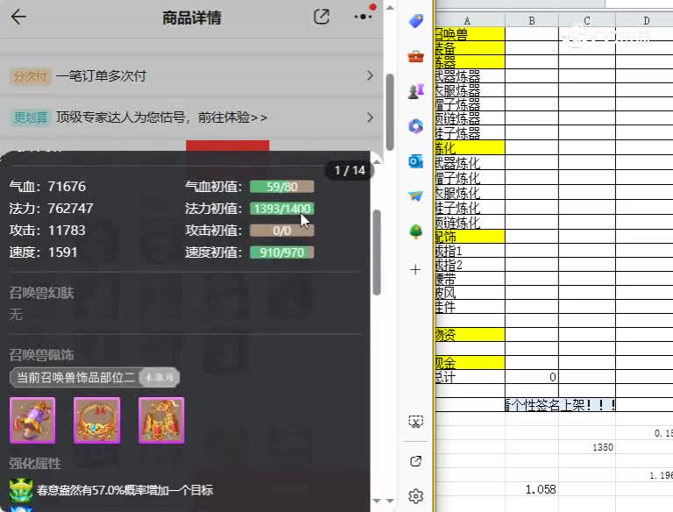The image size is (673, 512).
Task: Select column B header in spreadsheet
Action: [532, 20]
